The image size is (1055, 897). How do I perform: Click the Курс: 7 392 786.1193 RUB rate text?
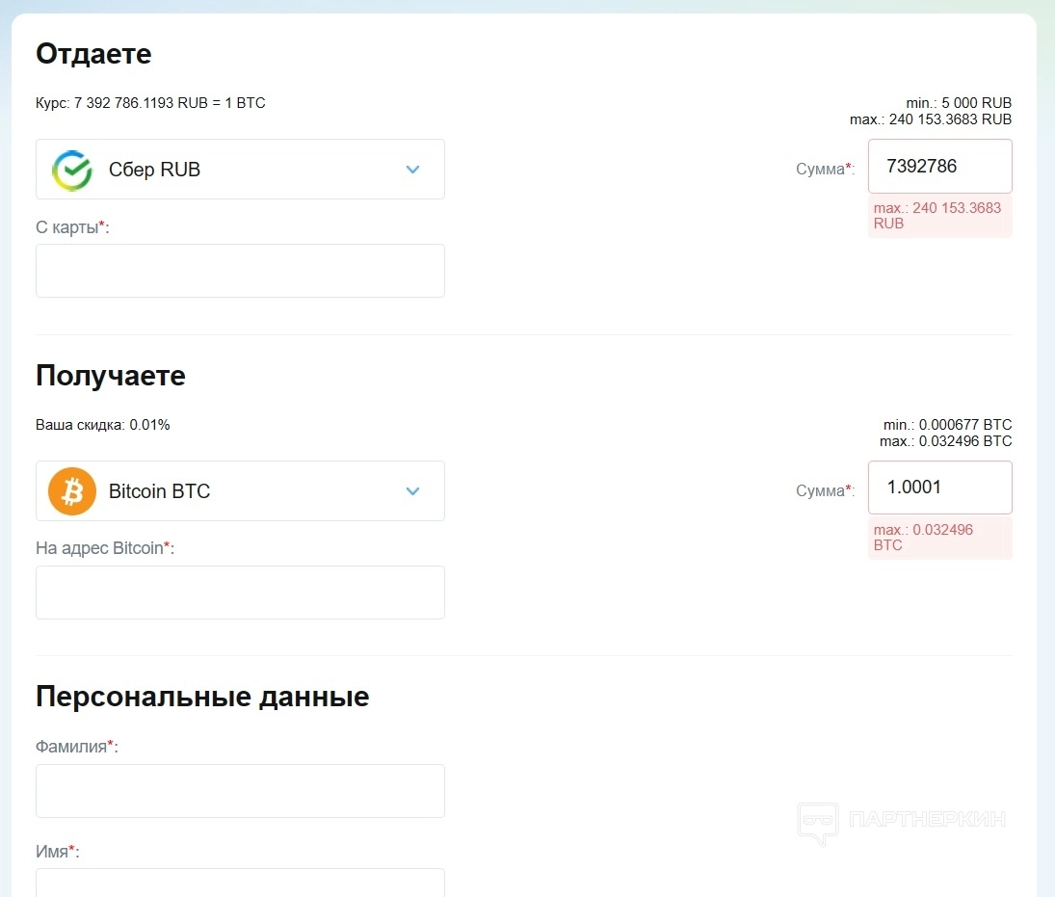(150, 103)
